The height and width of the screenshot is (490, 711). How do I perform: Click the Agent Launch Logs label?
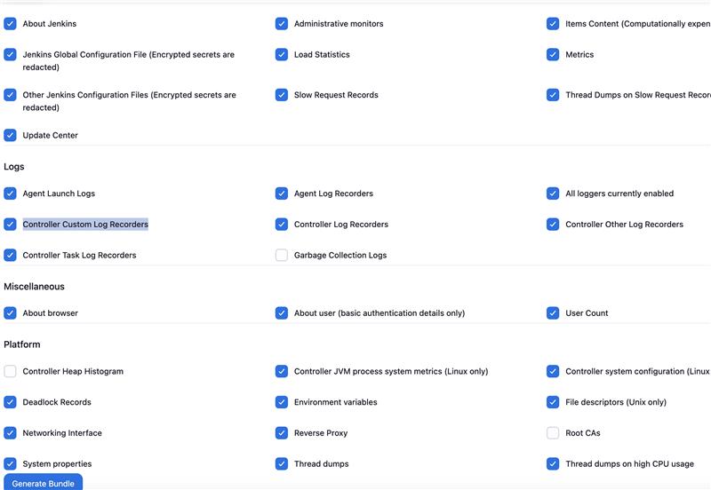pos(59,194)
